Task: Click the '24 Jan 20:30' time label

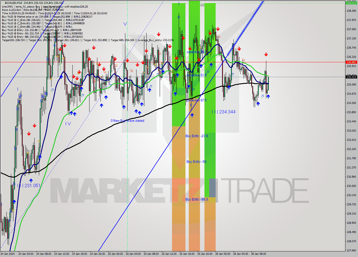Action: click(97, 254)
